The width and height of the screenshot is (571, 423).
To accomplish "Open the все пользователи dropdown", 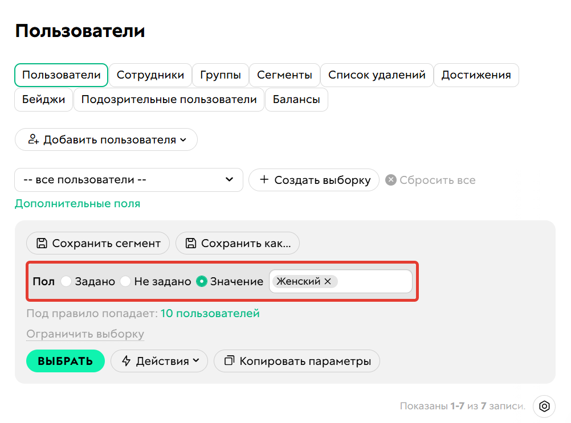I will (128, 180).
